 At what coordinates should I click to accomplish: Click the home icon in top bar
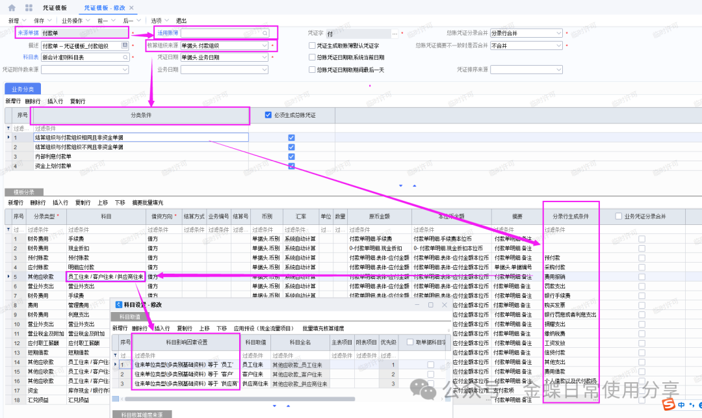tap(12, 8)
